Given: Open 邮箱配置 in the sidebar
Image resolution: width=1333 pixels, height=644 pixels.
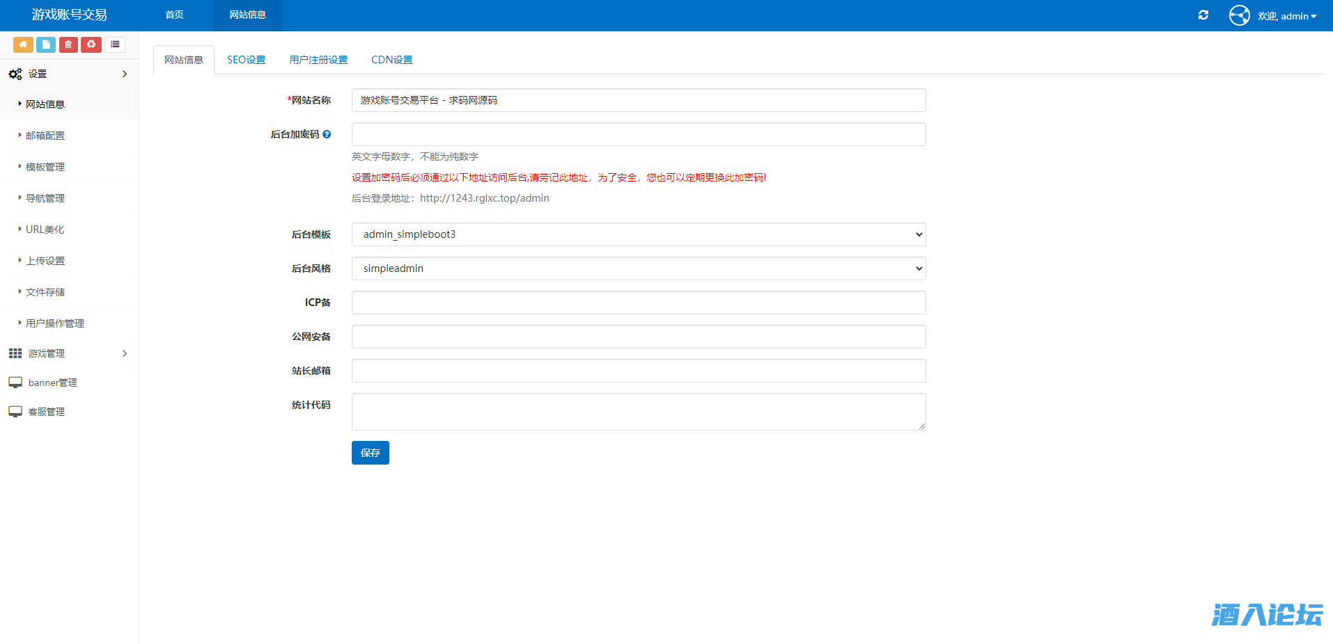Looking at the screenshot, I should [x=45, y=136].
